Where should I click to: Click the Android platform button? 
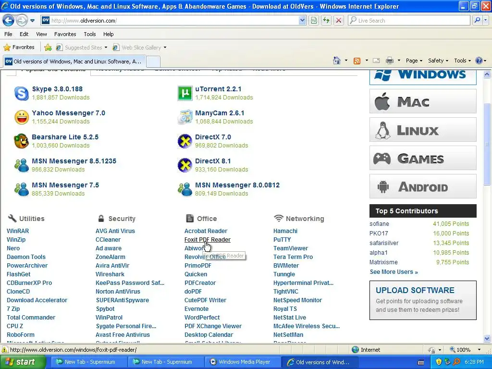pos(423,186)
